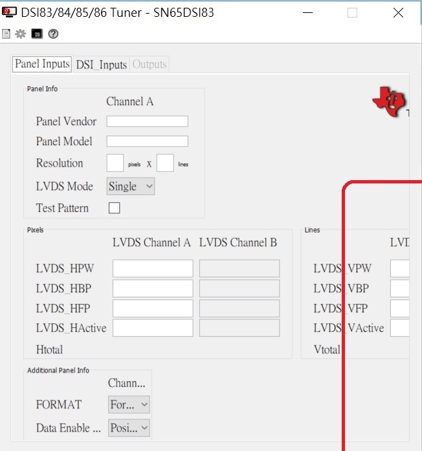Select the Outputs tab
The image size is (422, 451).
(150, 64)
